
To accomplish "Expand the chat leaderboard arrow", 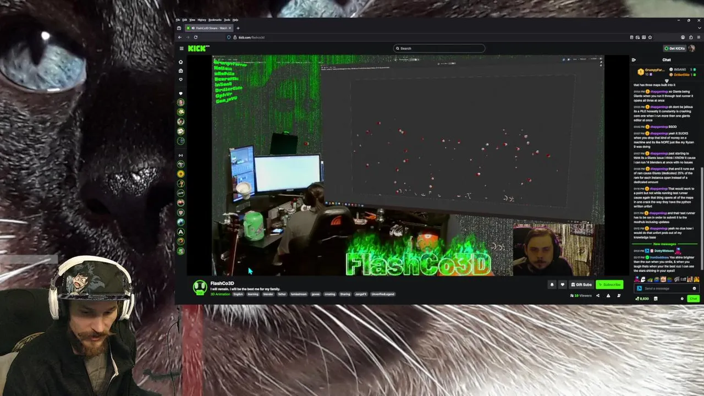I will pos(667,80).
